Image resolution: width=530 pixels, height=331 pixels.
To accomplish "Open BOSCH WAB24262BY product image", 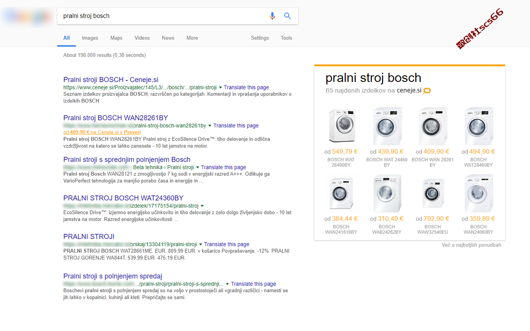I will click(387, 193).
